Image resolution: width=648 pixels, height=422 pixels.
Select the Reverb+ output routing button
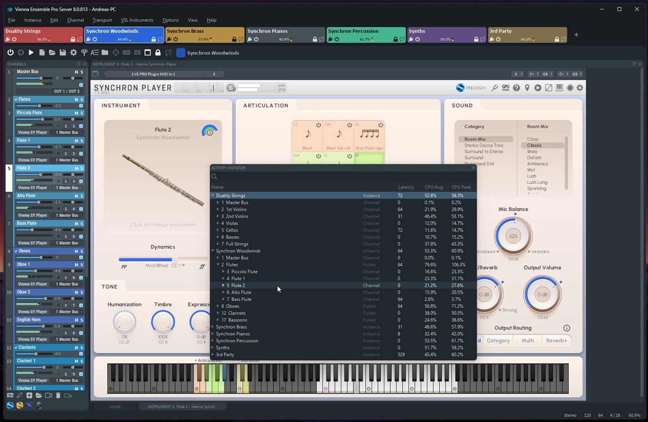pyautogui.click(x=556, y=341)
